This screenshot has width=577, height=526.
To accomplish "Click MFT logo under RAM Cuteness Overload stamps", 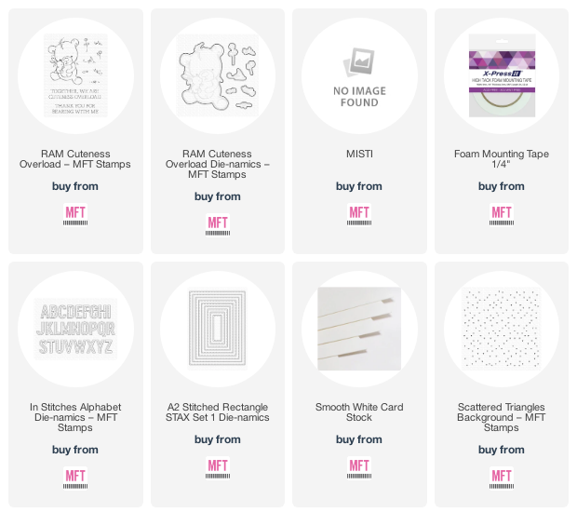I will click(75, 215).
